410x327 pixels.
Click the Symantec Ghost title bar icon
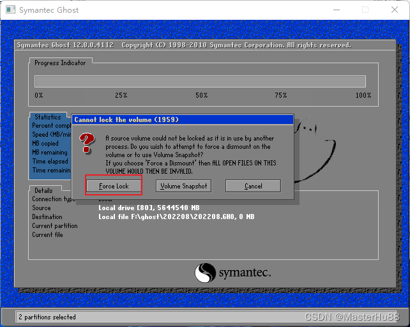coord(10,10)
